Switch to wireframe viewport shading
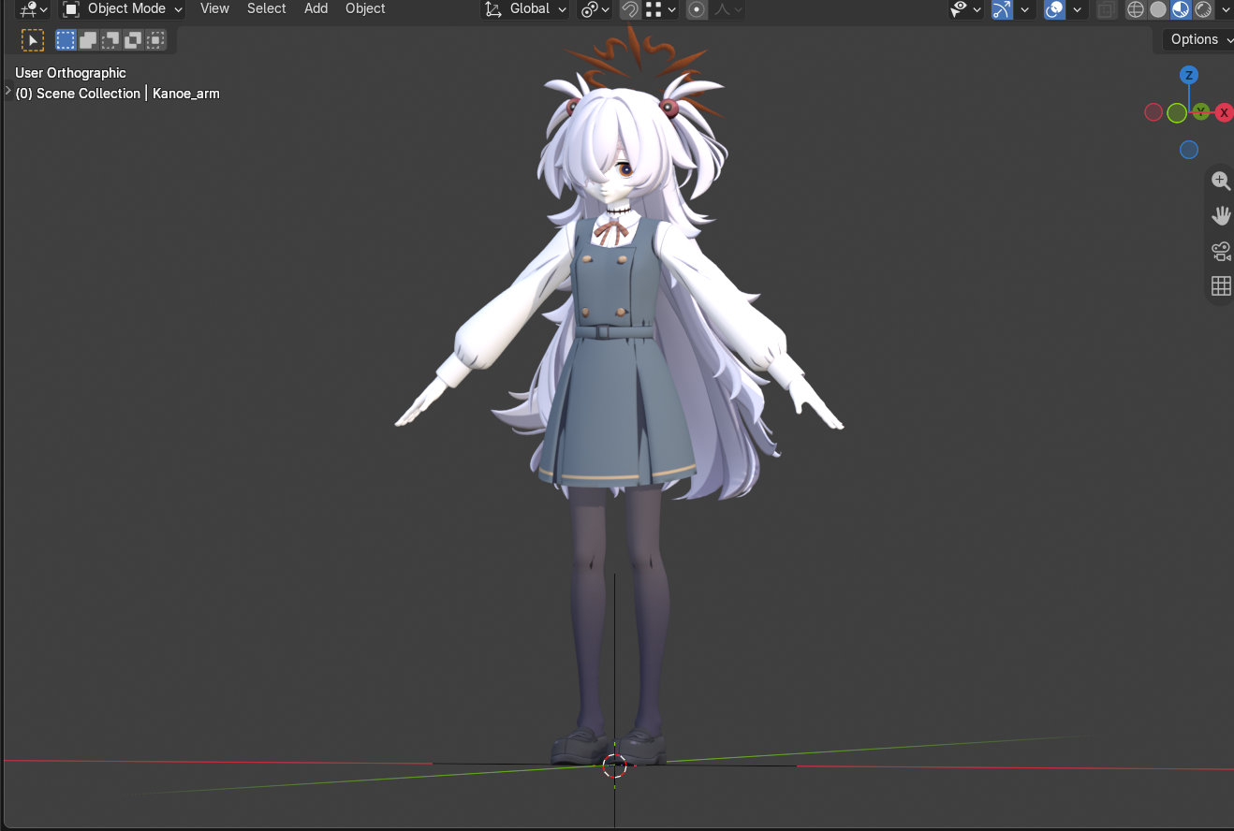This screenshot has width=1234, height=831. [x=1136, y=9]
